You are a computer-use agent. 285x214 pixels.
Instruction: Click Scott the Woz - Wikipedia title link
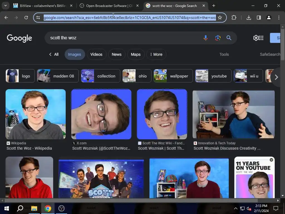coord(29,148)
